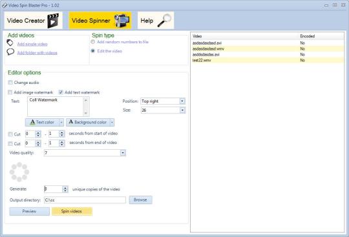
Task: Click the camcorder icon on Video Spinner
Action: click(x=122, y=21)
